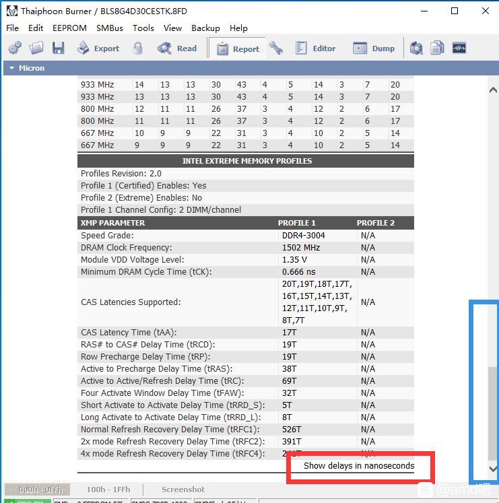Image resolution: width=499 pixels, height=503 pixels.
Task: Click the memory module chip icon
Action: click(x=459, y=48)
